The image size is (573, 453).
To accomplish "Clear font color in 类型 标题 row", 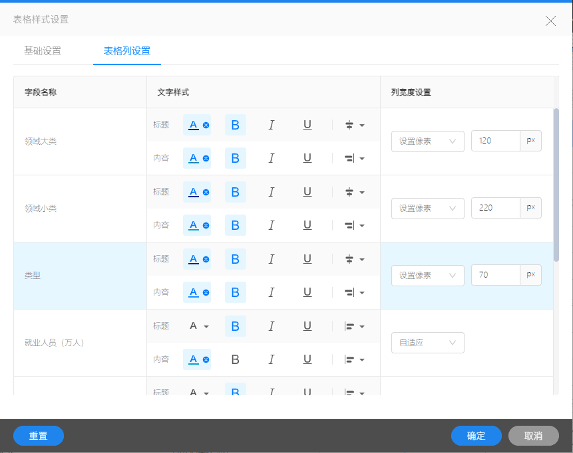I will coord(206,259).
